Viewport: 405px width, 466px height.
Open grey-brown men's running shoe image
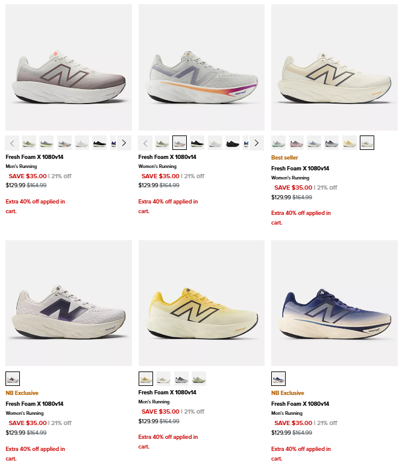click(68, 67)
